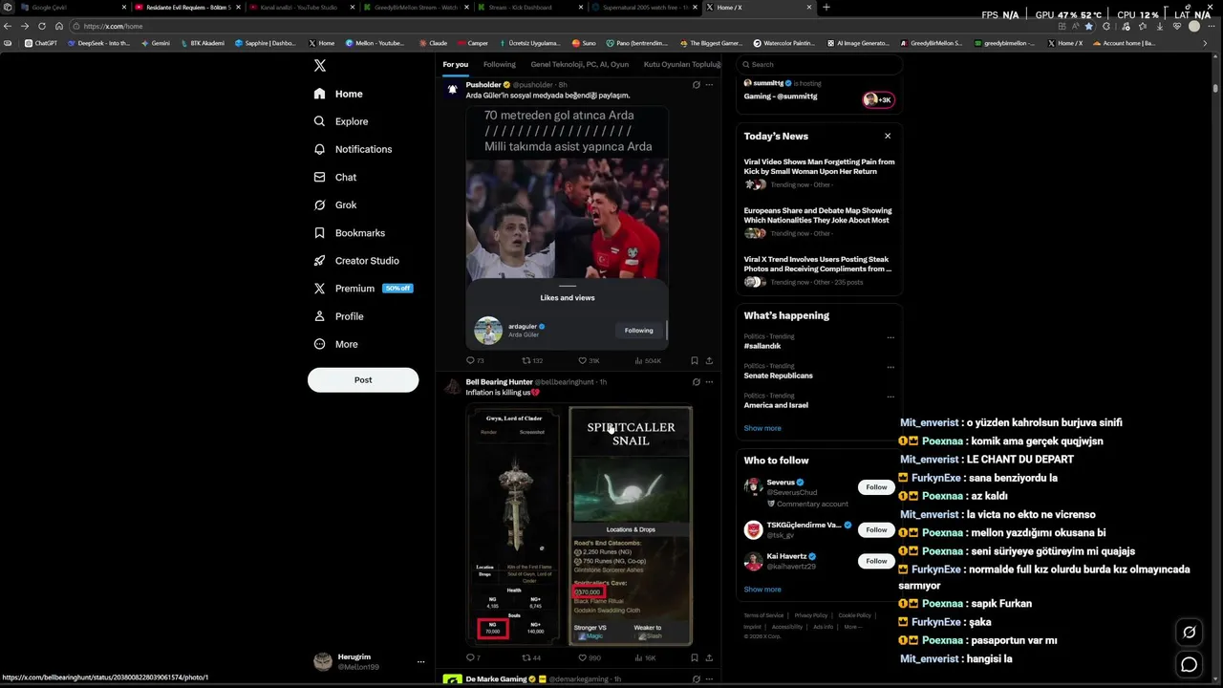Join the summit1g Gaming space
Viewport: 1223px width, 688px height.
pos(819,92)
